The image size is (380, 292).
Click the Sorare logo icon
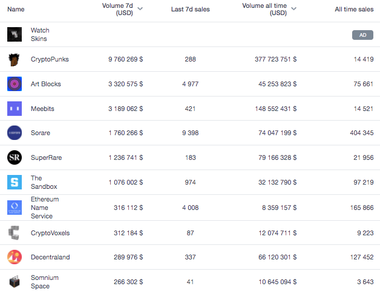[15, 133]
